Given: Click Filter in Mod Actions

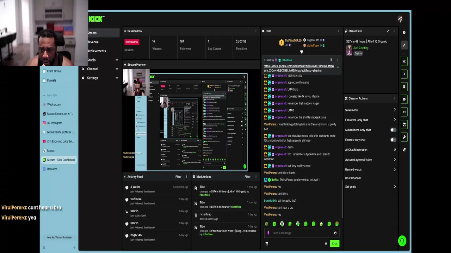Looking at the screenshot, I should (247, 177).
